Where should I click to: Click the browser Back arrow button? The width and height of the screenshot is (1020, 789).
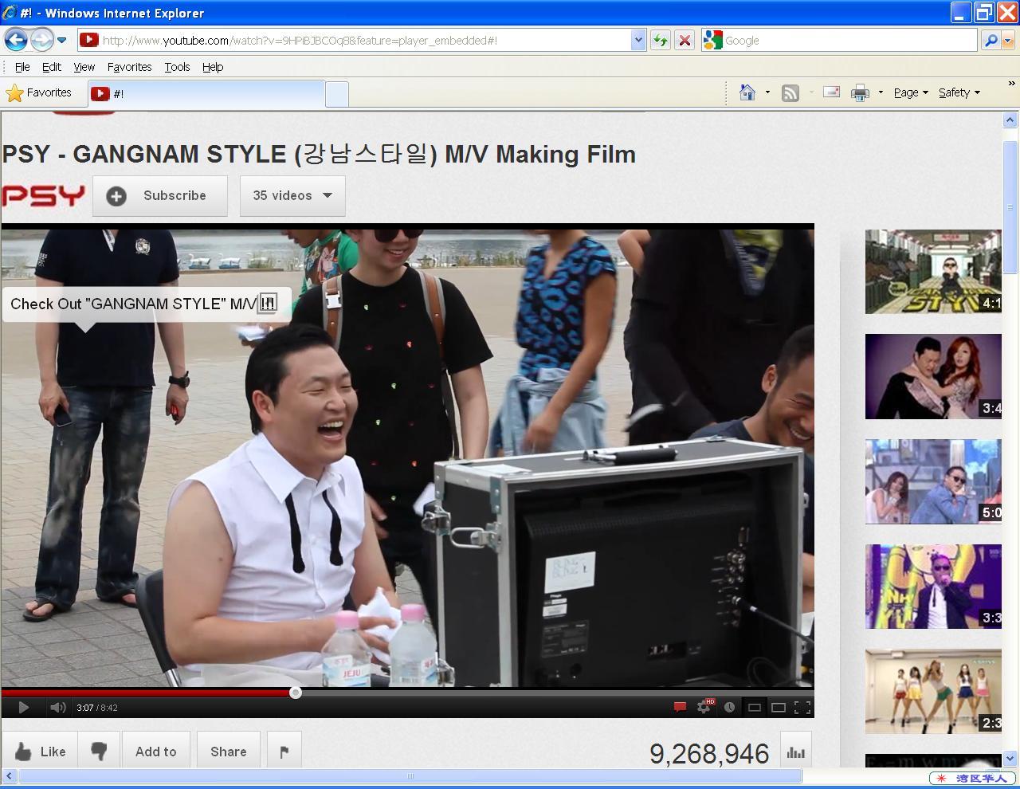[x=16, y=39]
